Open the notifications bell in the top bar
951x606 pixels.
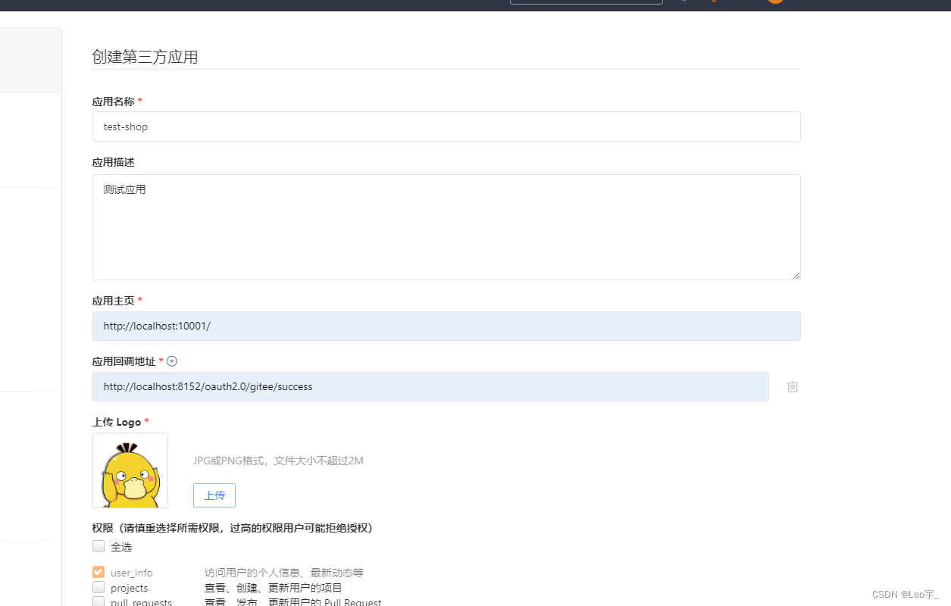(x=713, y=2)
